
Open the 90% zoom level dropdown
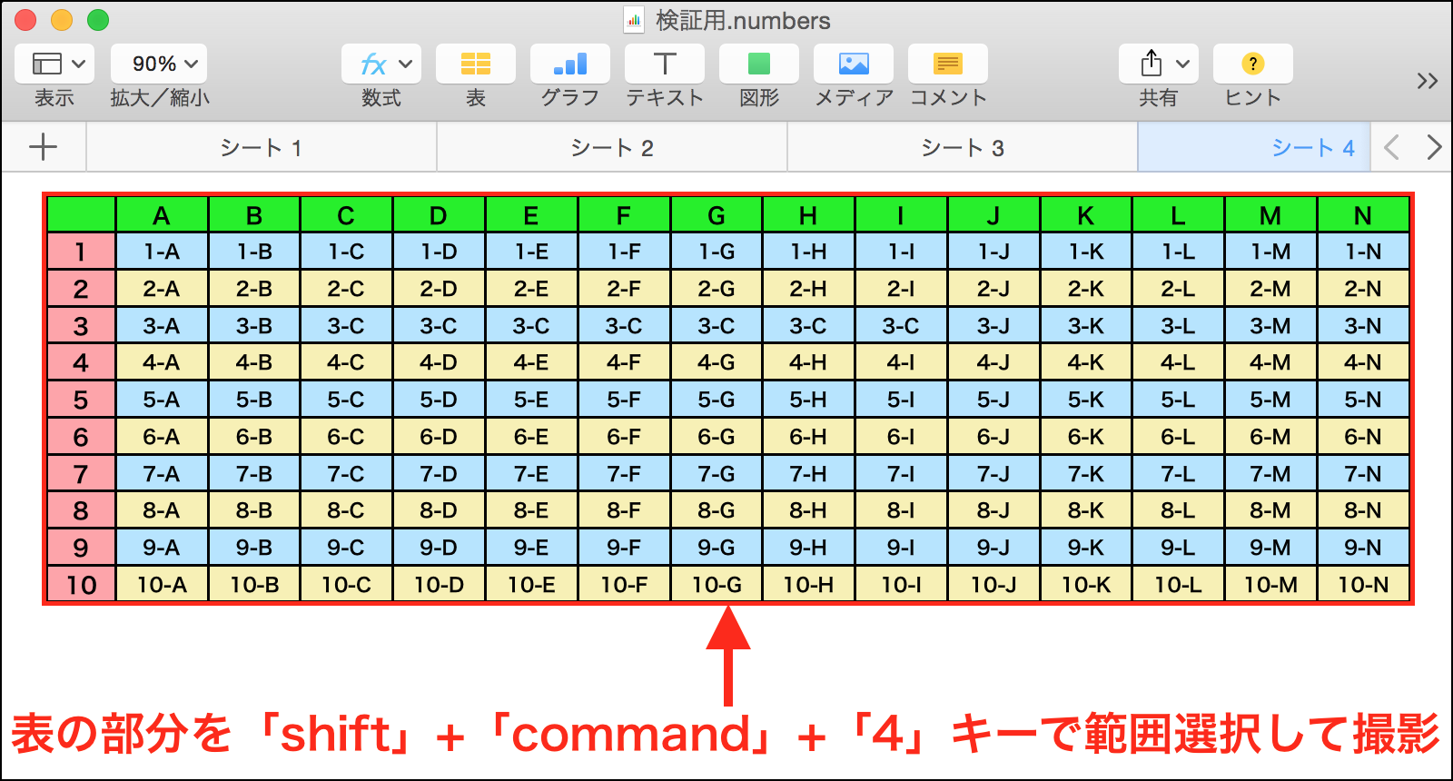coord(159,64)
